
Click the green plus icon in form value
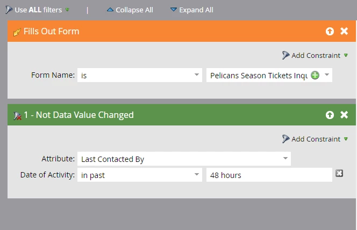click(315, 76)
